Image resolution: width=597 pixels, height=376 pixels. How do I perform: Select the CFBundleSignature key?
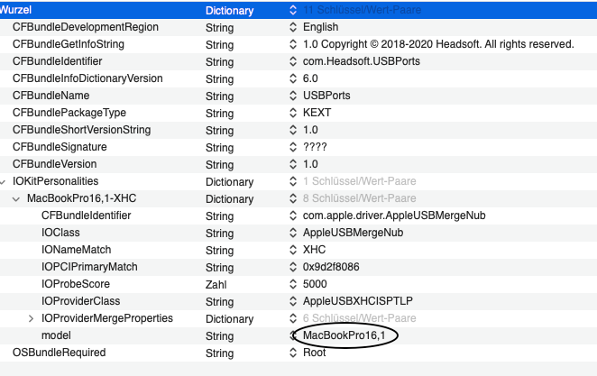click(x=60, y=147)
